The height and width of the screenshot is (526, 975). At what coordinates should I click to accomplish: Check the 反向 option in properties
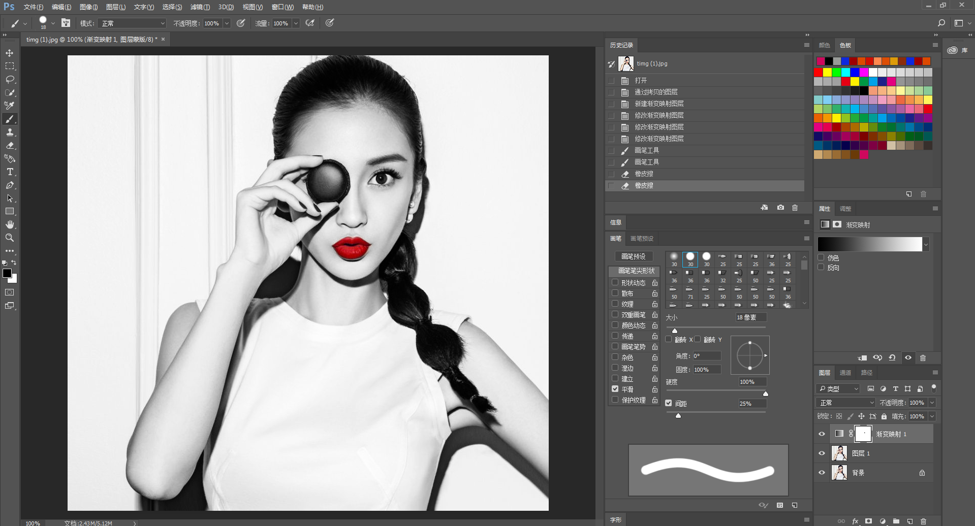(821, 268)
